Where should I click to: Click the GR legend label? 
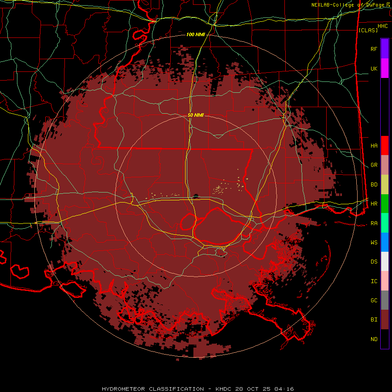pos(374,165)
